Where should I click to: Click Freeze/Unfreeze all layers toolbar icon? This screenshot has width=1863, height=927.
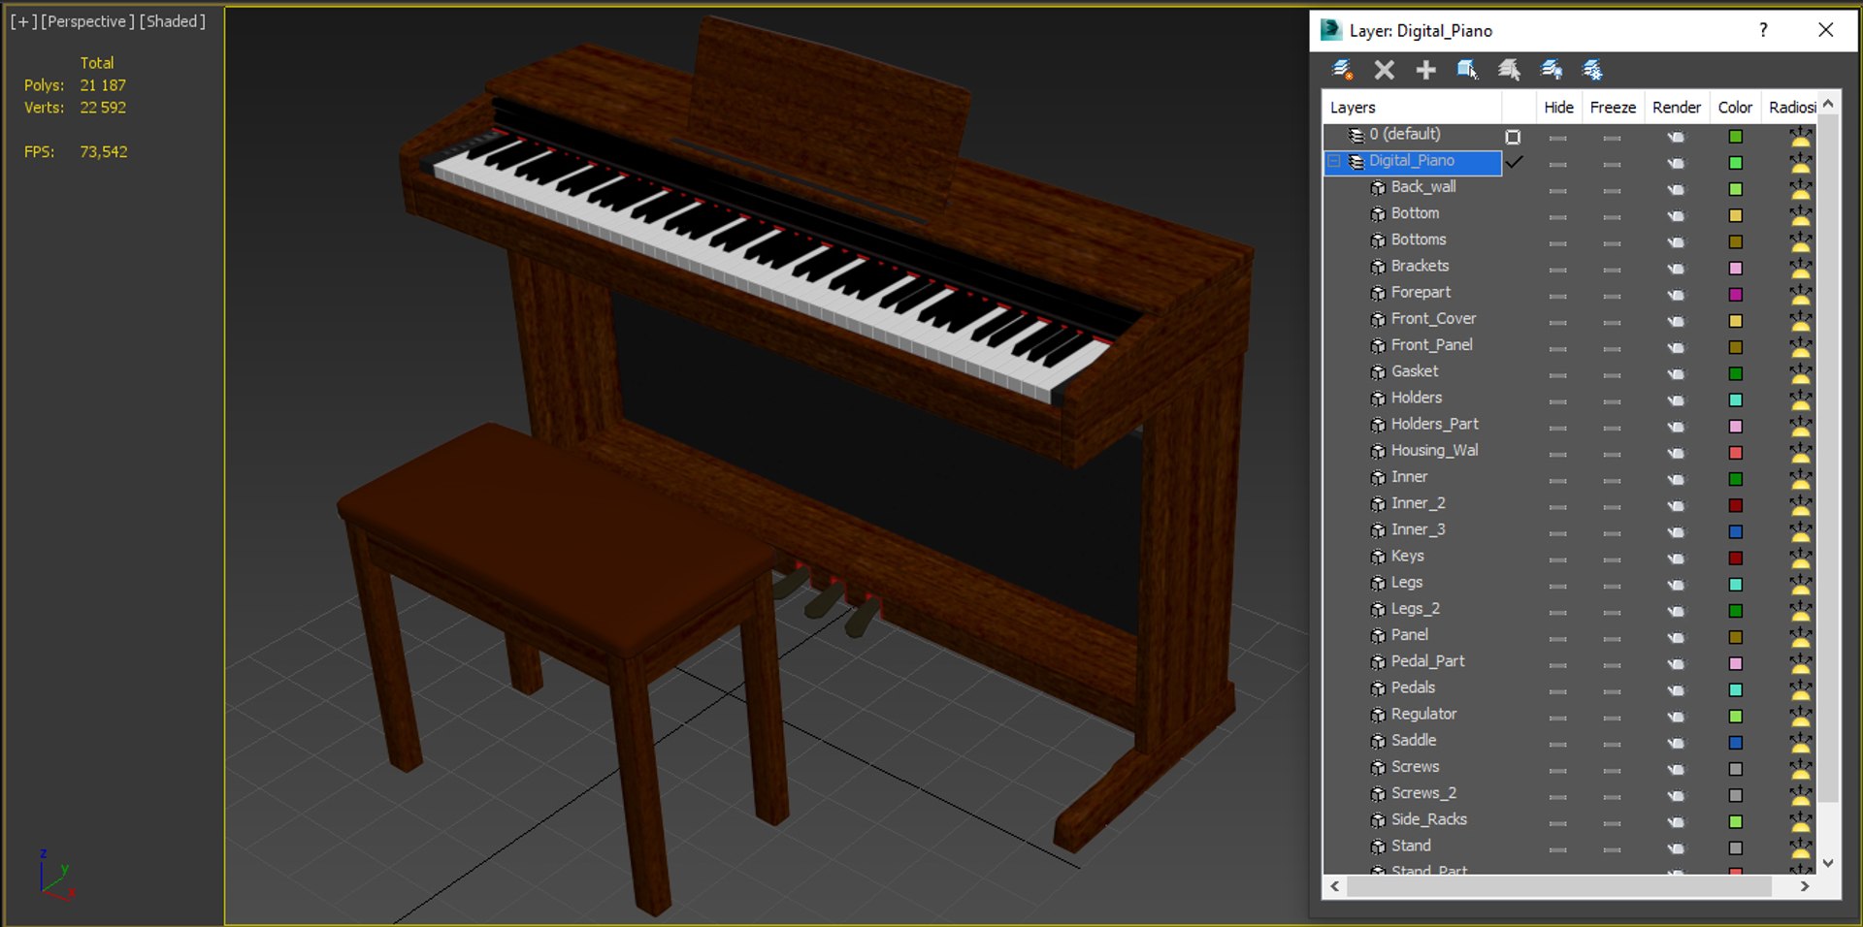[1592, 70]
